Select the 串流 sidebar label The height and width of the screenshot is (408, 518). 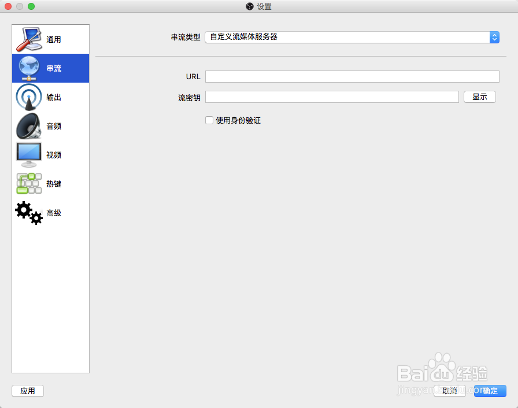54,68
